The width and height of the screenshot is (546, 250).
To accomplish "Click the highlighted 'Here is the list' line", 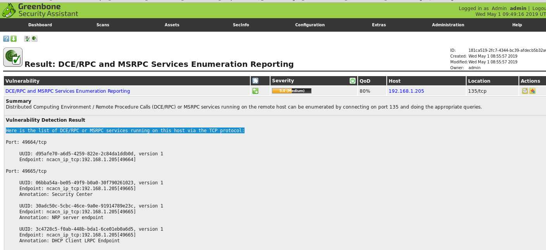I will 125,131.
